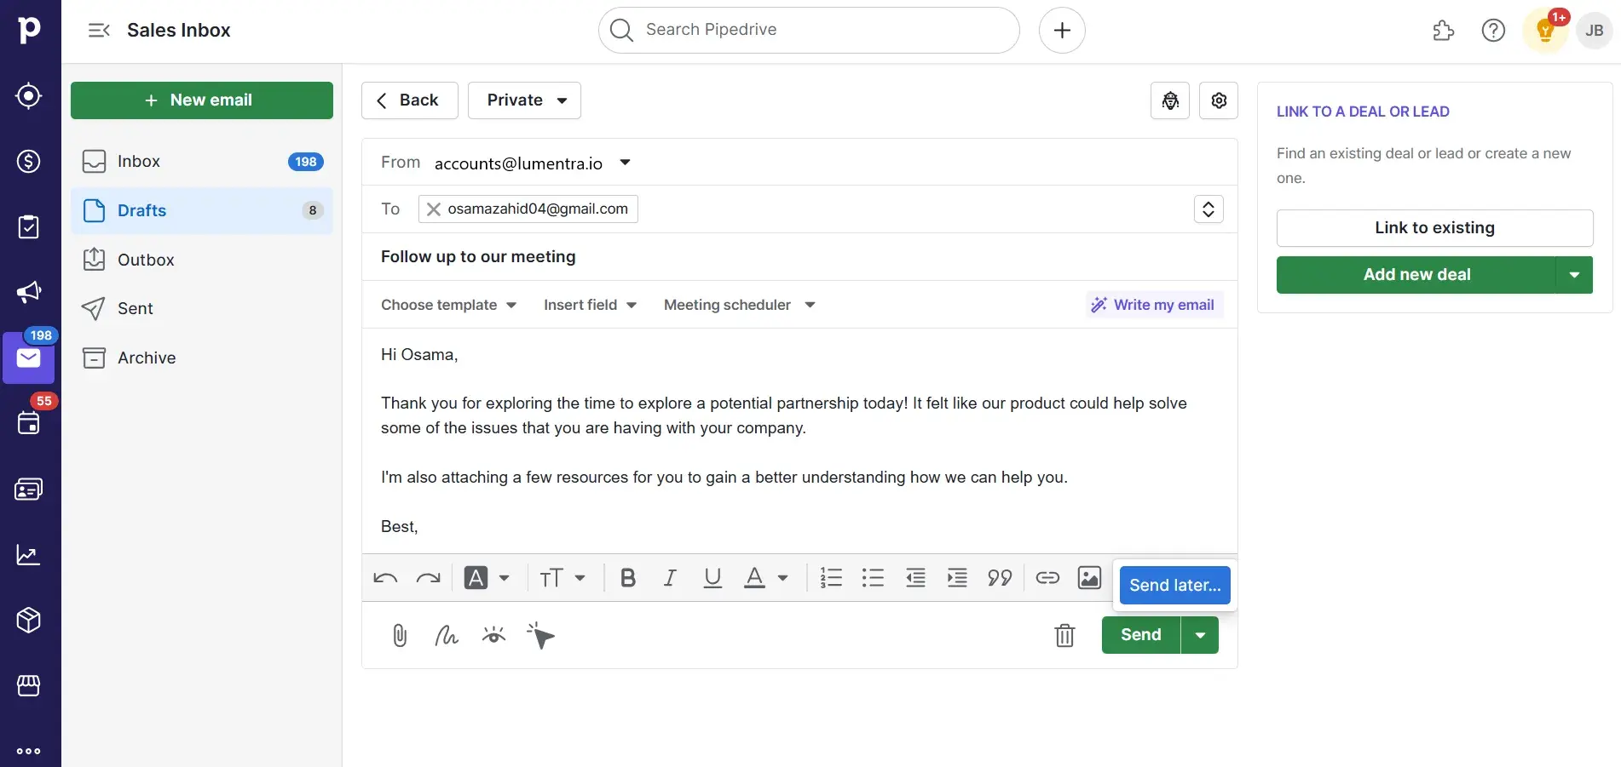
Task: Delete the draft with the trash icon
Action: point(1064,635)
